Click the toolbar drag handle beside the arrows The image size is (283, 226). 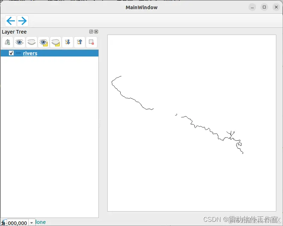click(x=3, y=21)
